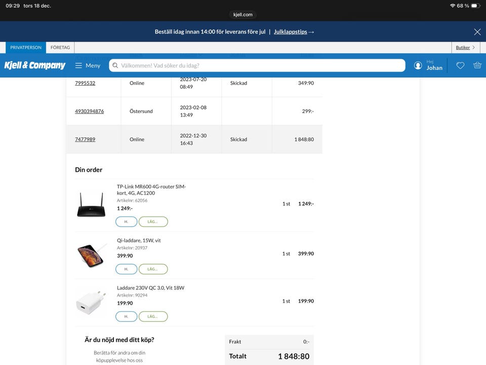Switch to the Företag tab
This screenshot has width=486, height=365.
tap(60, 47)
